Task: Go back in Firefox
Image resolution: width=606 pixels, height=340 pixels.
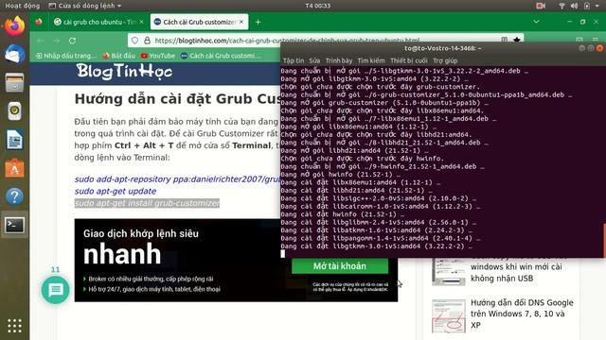Action: 40,41
